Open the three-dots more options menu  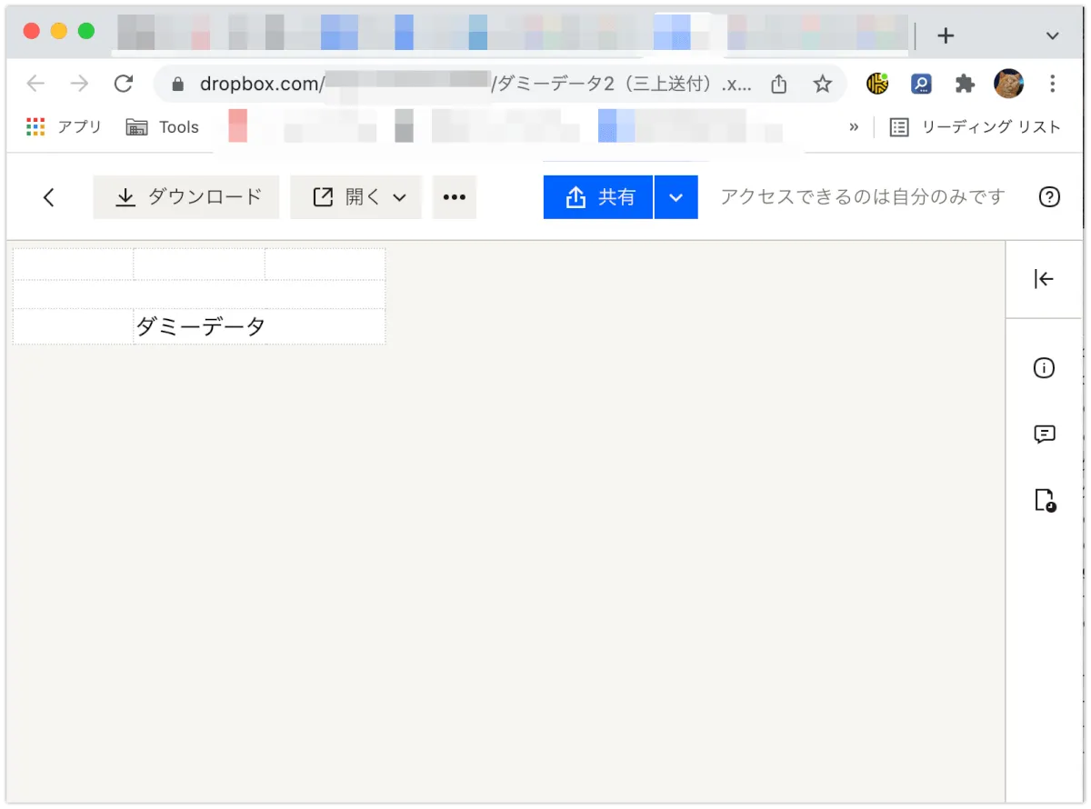point(454,197)
